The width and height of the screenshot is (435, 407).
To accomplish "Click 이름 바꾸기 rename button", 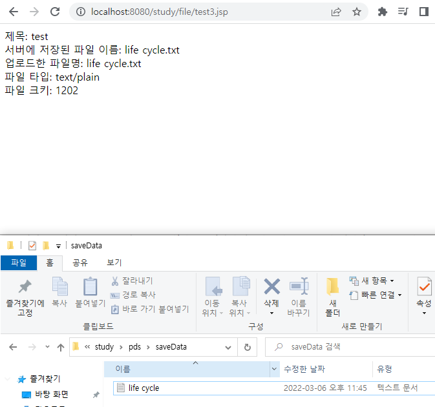I will tap(299, 297).
